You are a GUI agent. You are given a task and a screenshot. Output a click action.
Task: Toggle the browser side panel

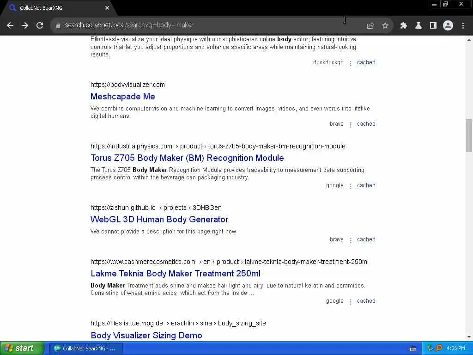pyautogui.click(x=433, y=26)
